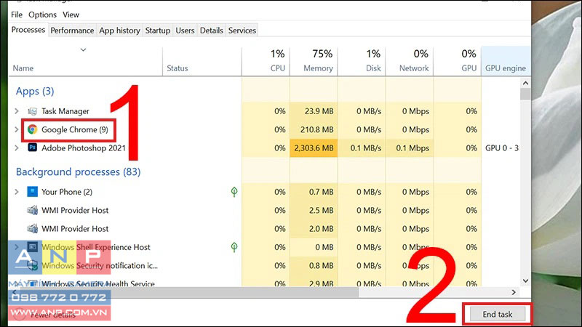Click icon of first WMI Provider Host

coord(32,210)
